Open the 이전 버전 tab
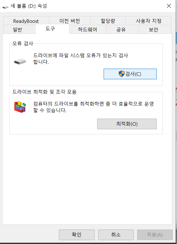 (x=70, y=21)
